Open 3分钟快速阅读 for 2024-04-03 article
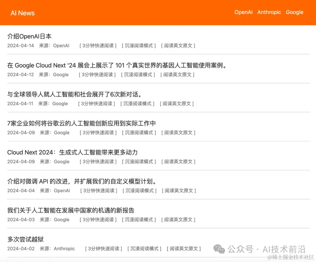Screen dimensions: 316x262 click(98, 220)
